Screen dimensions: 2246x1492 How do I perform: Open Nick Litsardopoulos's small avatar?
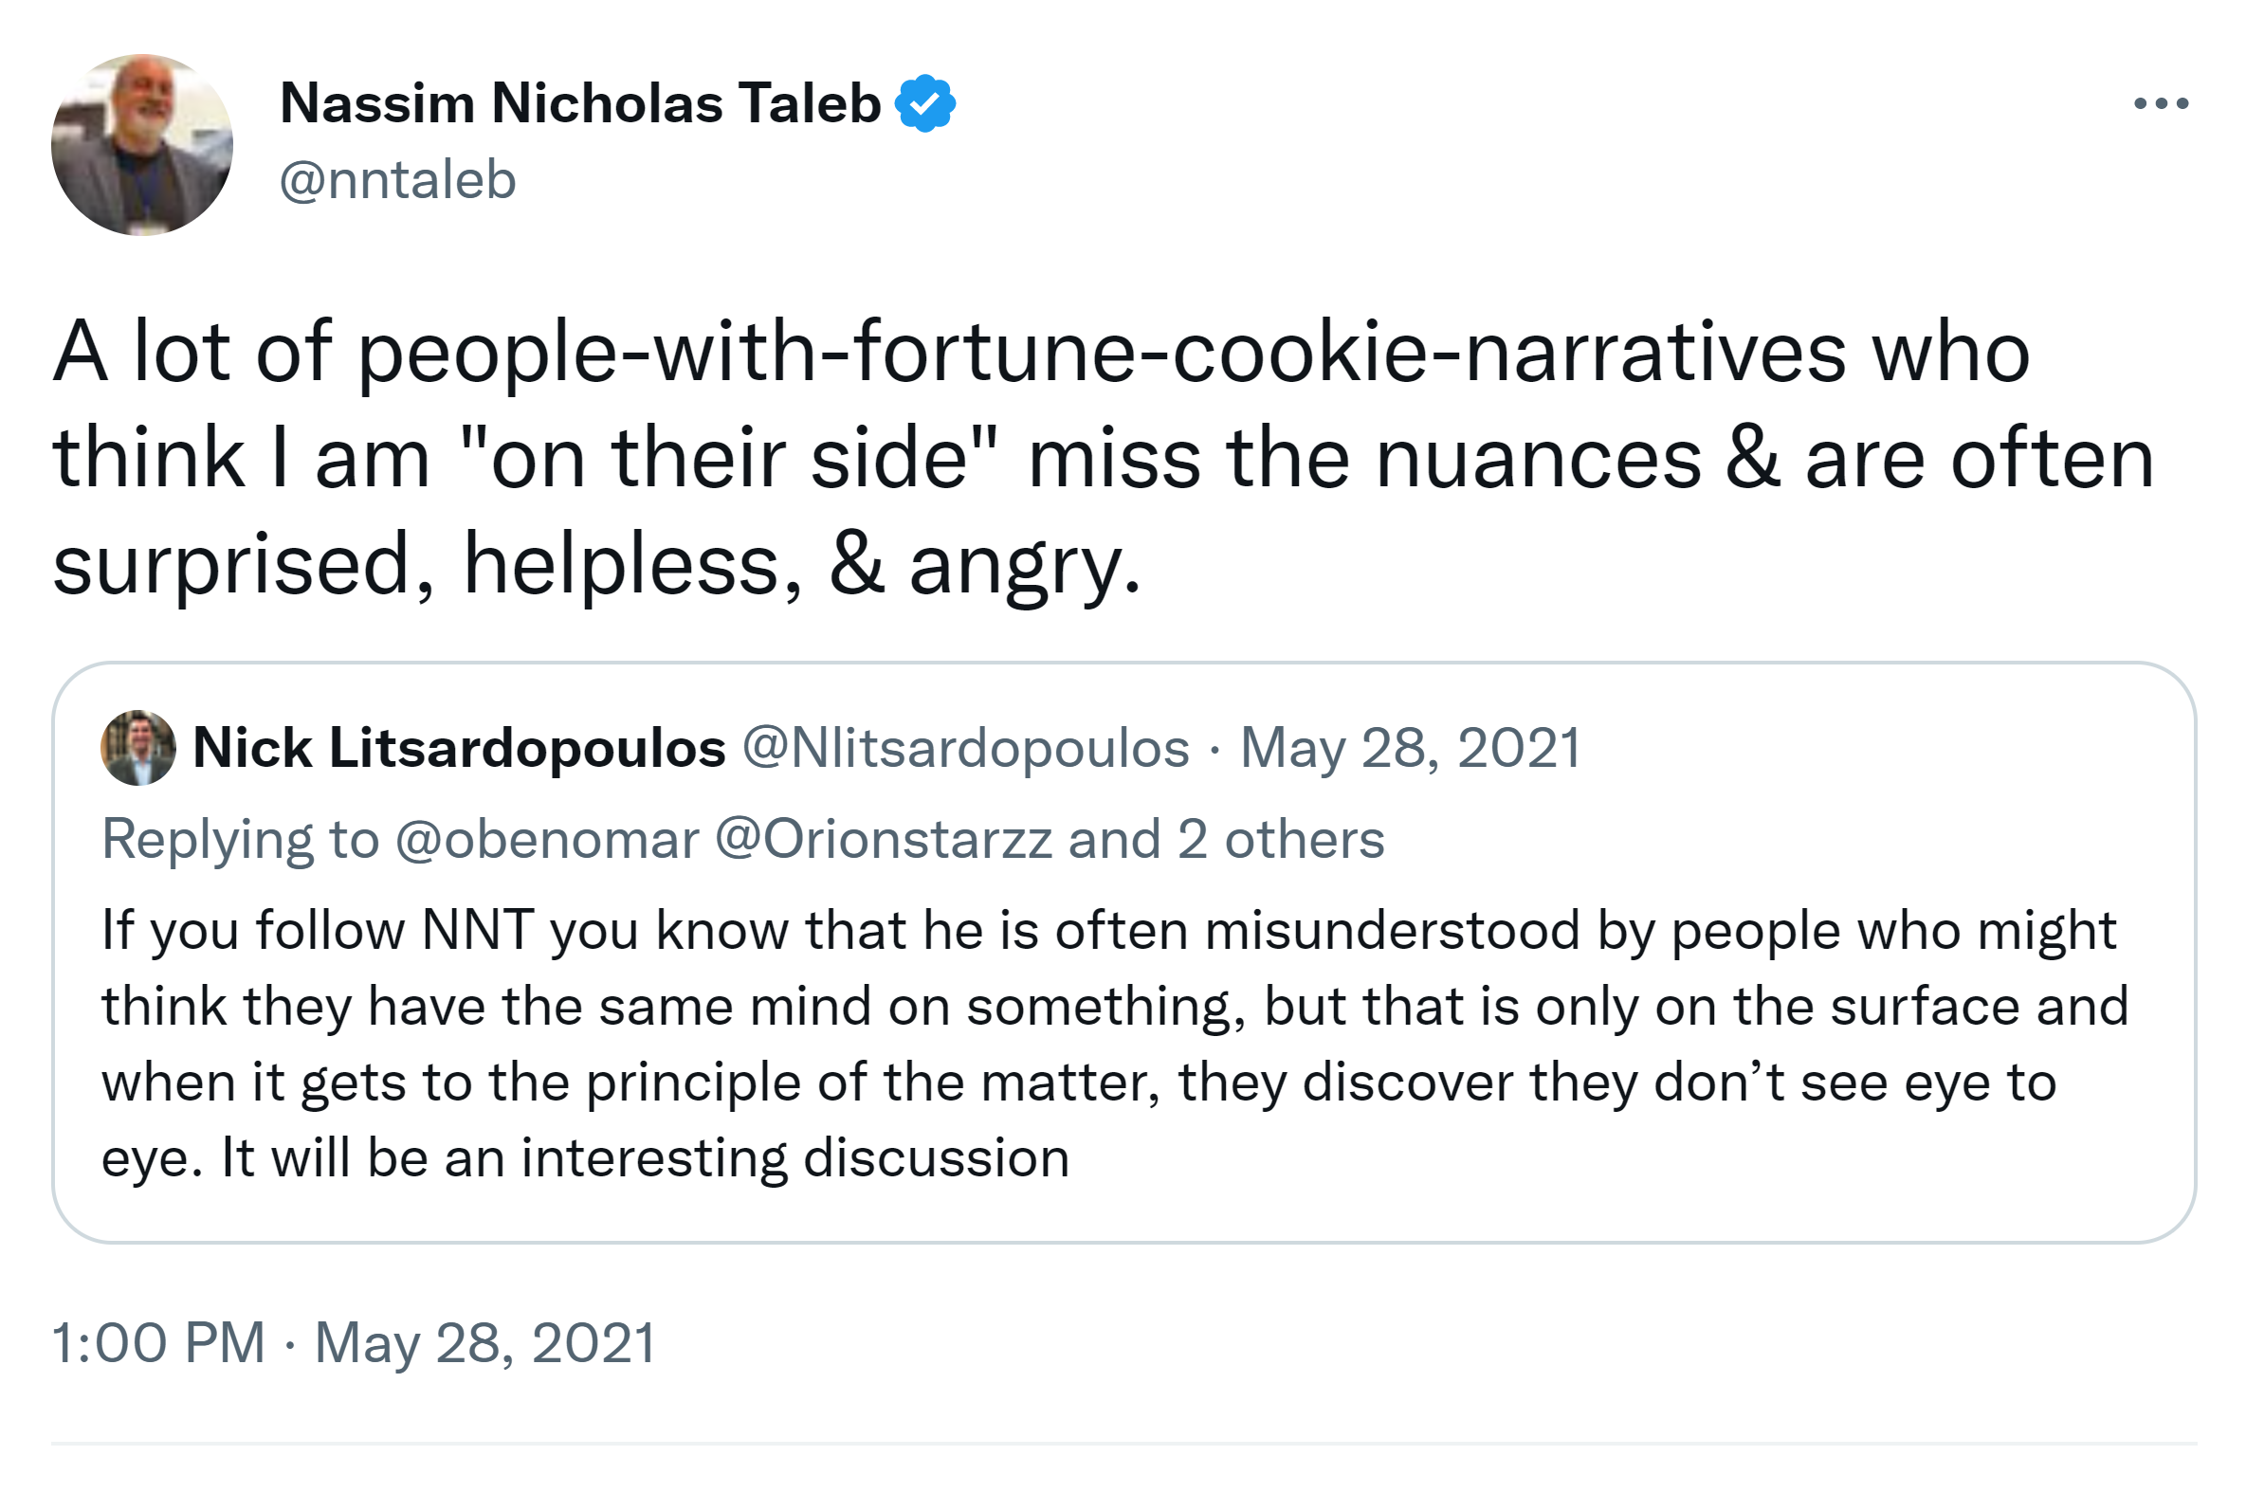tap(138, 748)
